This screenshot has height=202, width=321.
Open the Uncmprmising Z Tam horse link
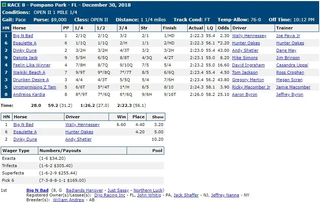click(35, 87)
